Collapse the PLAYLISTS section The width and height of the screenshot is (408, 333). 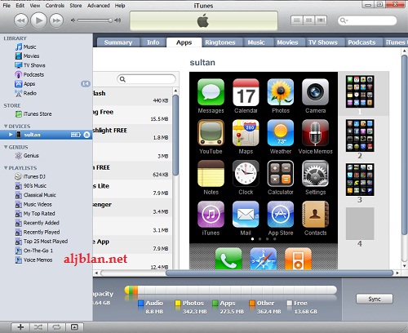coord(6,168)
